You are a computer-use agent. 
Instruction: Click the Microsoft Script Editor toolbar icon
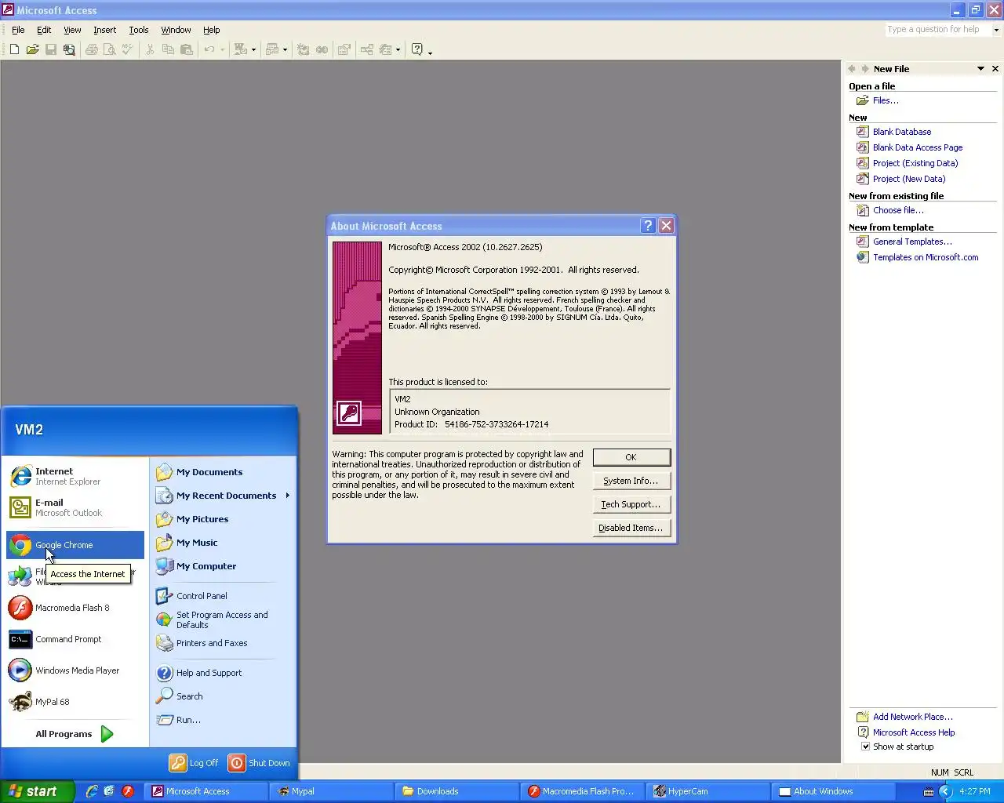322,49
